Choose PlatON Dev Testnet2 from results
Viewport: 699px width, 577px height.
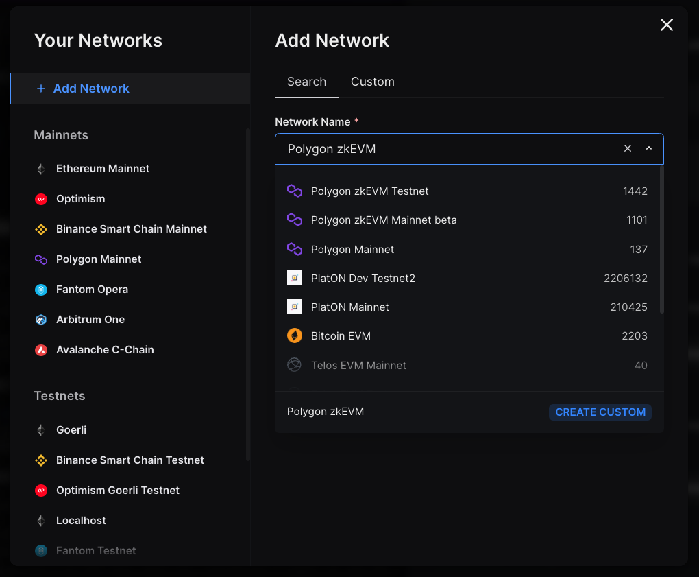[x=467, y=278]
